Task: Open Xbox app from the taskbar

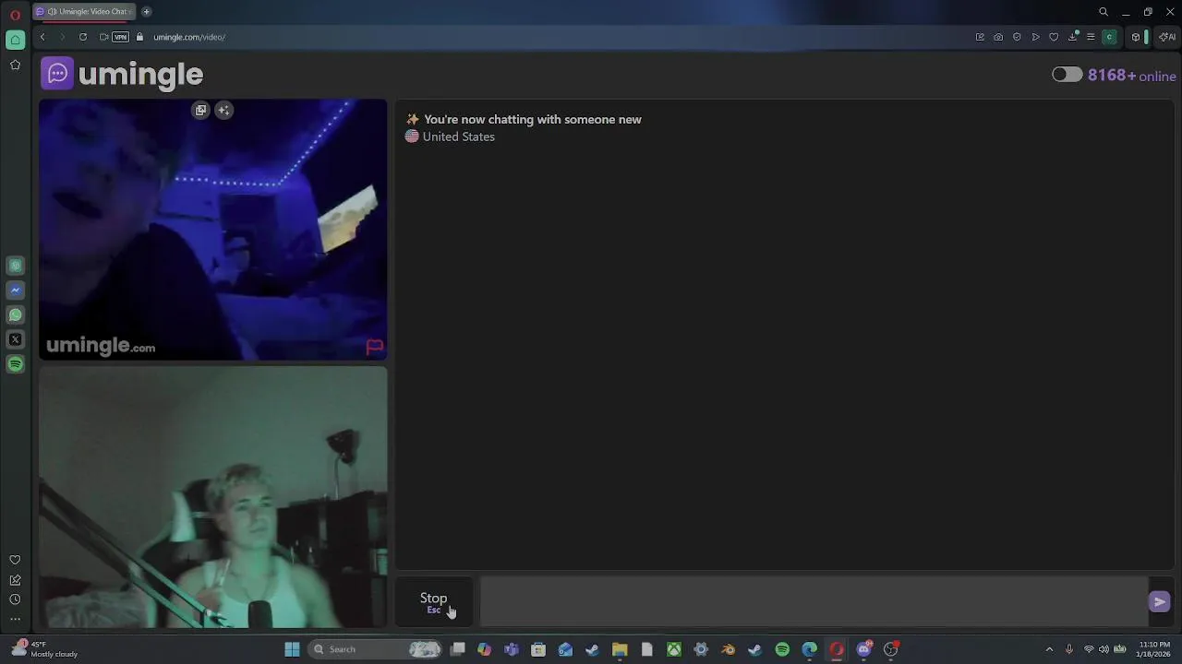Action: click(x=674, y=649)
